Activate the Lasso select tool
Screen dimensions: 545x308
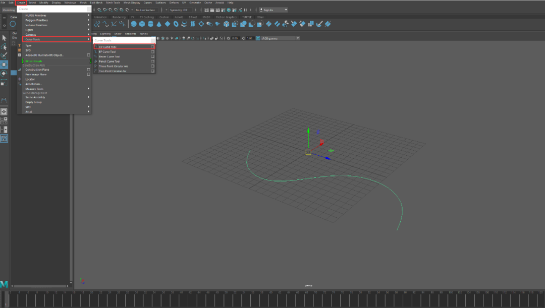[4, 47]
